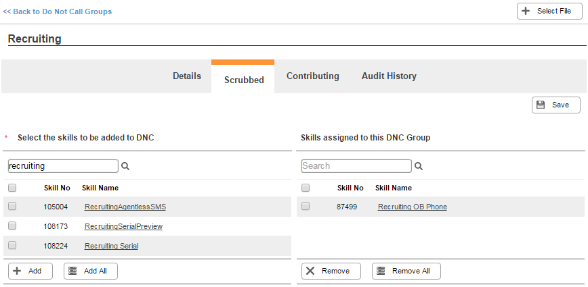Click the assigned skills Search input field
Screen dimensions: 588x287
coord(356,166)
